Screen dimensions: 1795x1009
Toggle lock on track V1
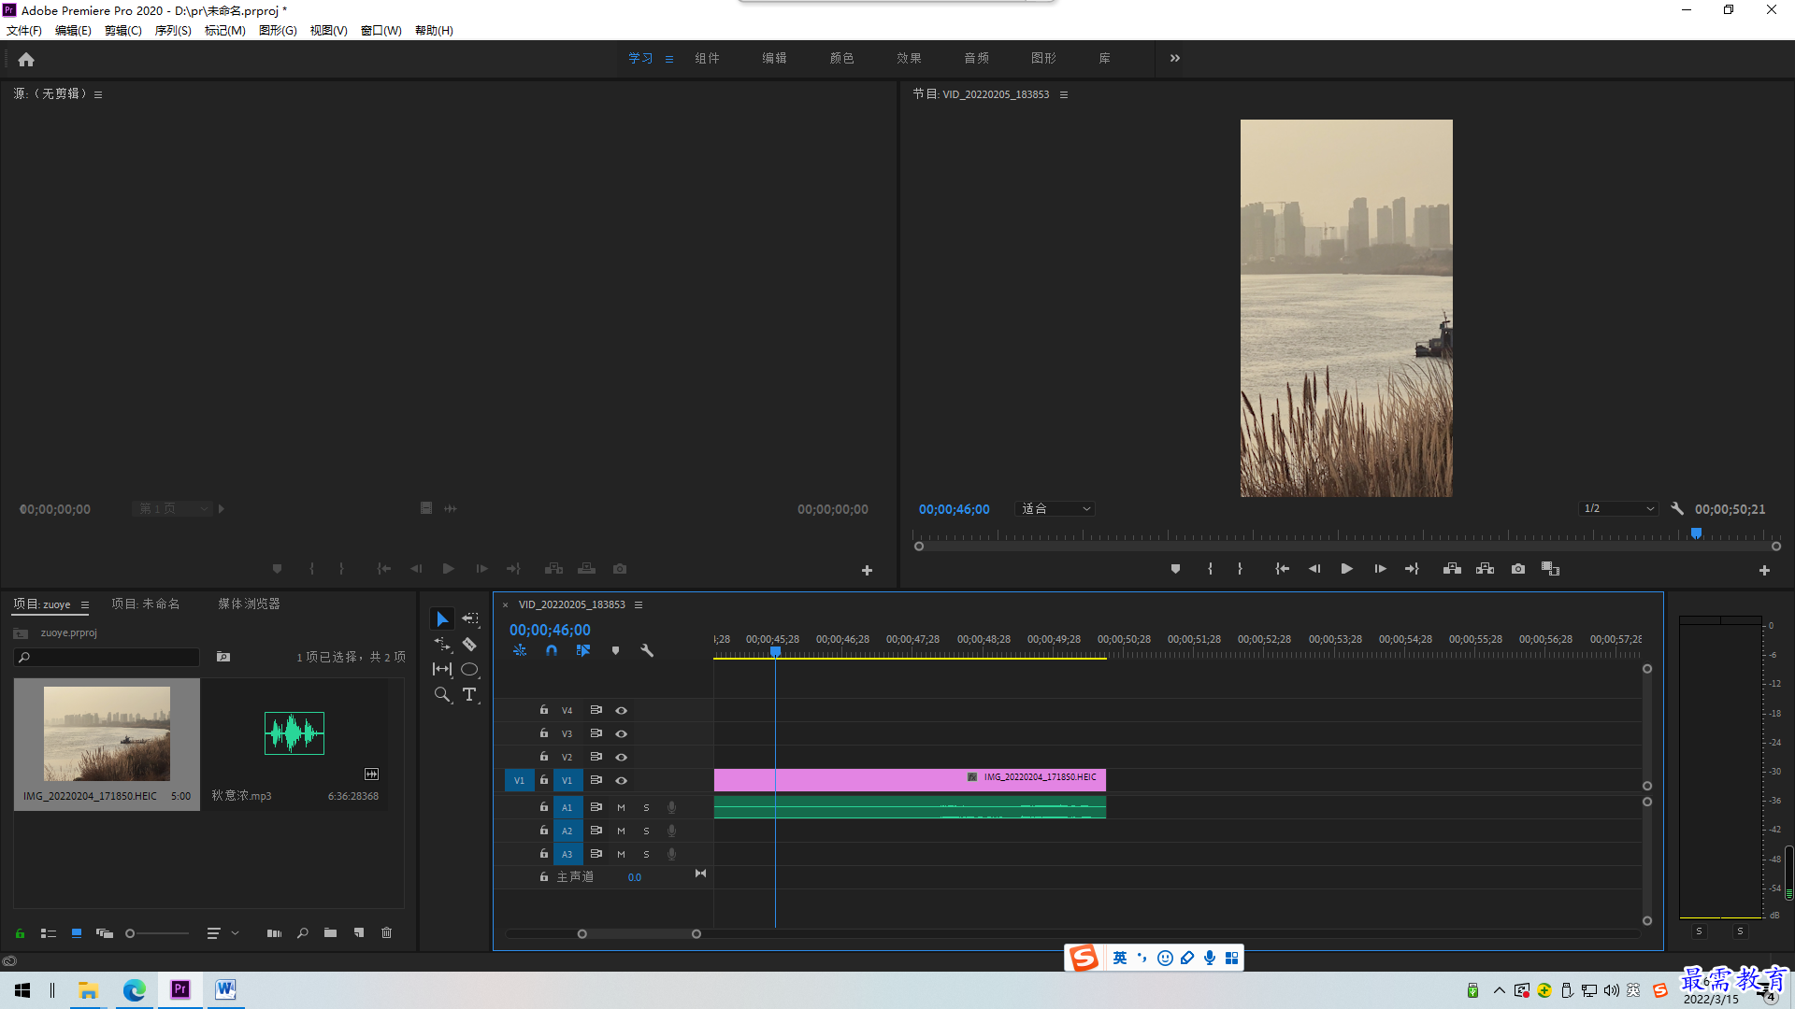tap(543, 779)
